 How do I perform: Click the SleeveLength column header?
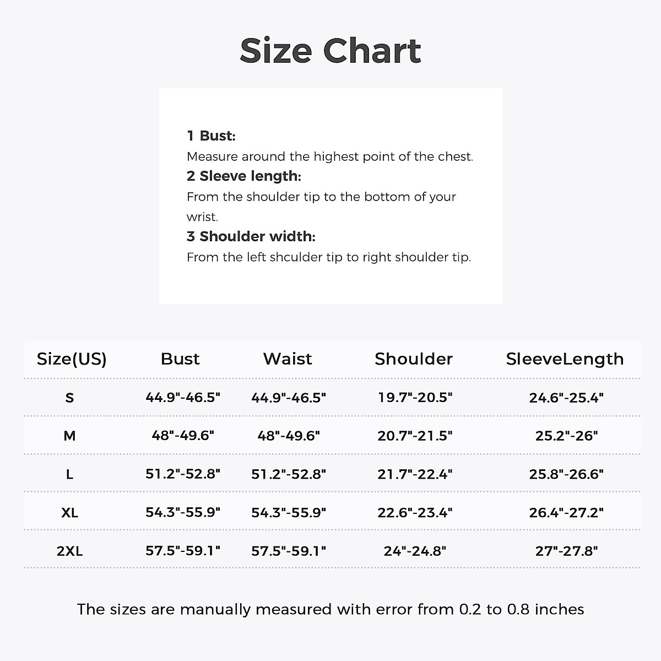click(565, 359)
